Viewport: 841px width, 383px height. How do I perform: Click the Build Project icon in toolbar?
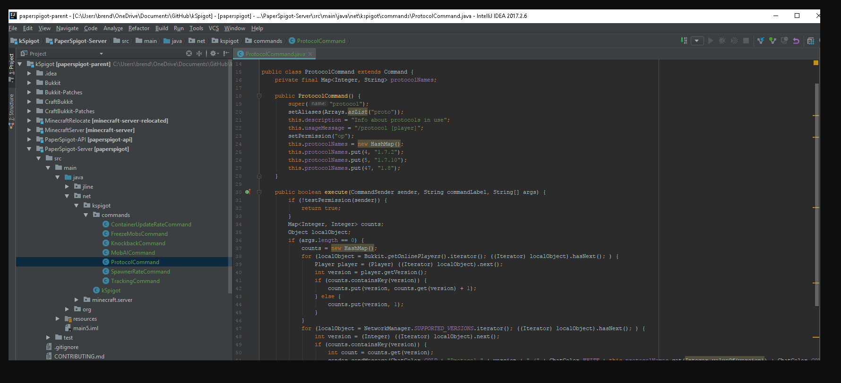pos(684,41)
